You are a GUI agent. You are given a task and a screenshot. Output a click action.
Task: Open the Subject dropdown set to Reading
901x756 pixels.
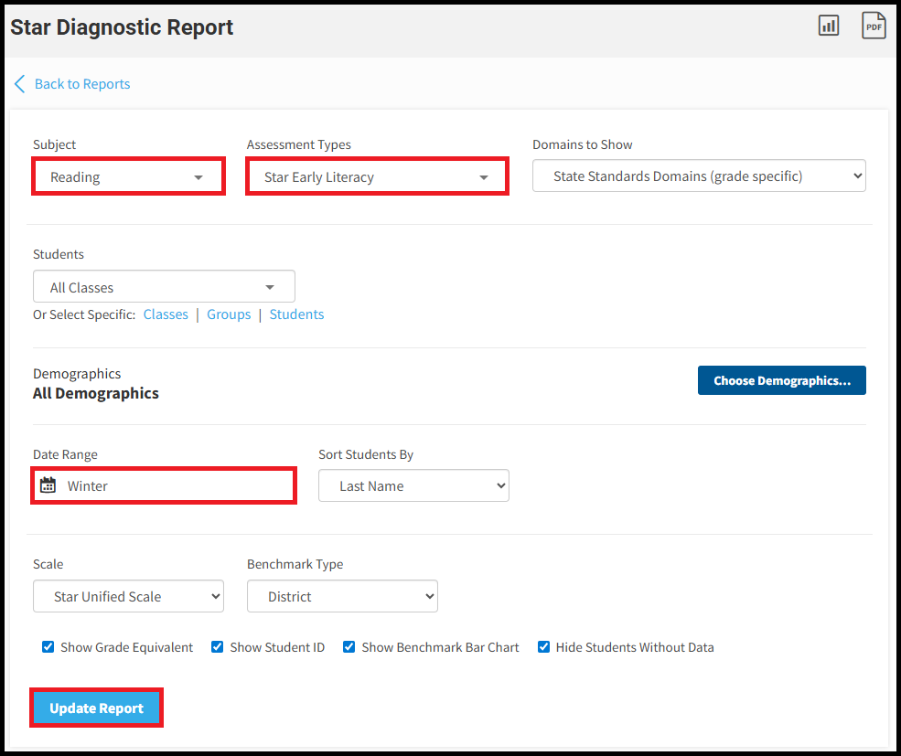pos(128,177)
